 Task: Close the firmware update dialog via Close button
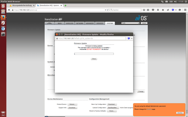(x=94, y=59)
